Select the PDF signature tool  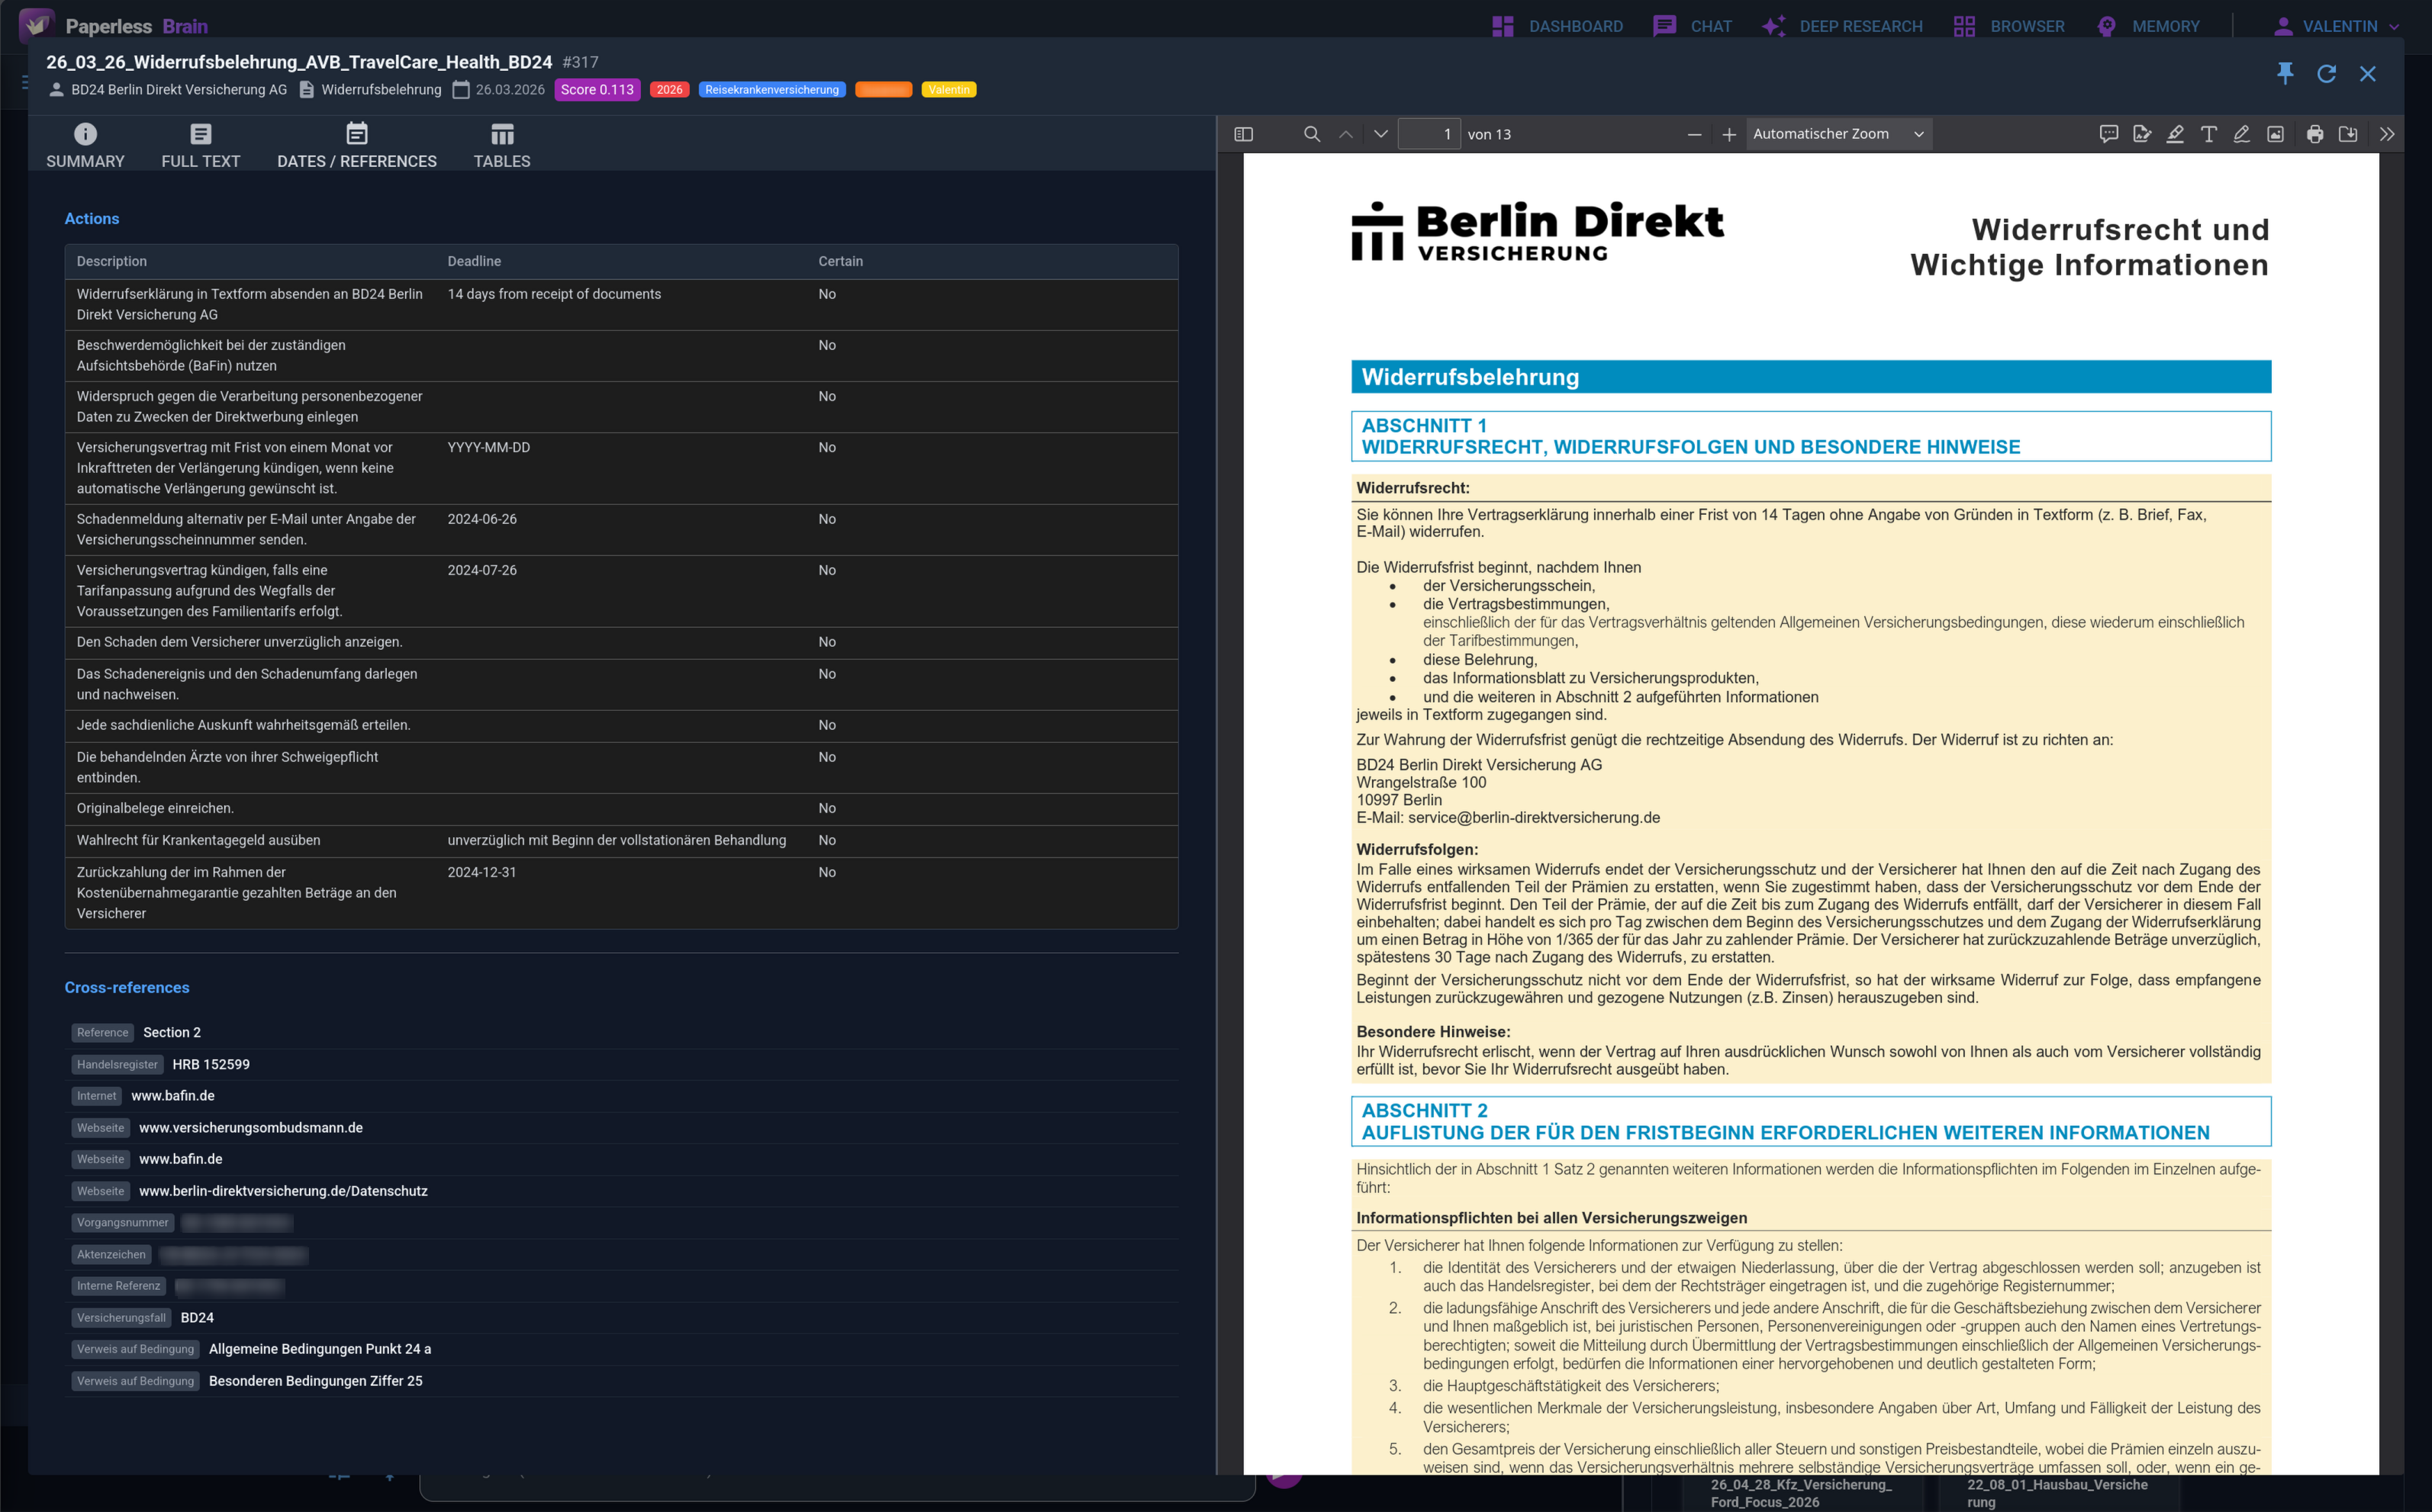(2141, 134)
